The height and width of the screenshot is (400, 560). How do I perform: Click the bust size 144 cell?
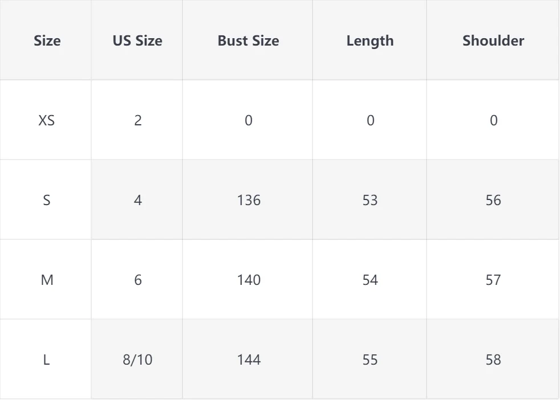(248, 360)
